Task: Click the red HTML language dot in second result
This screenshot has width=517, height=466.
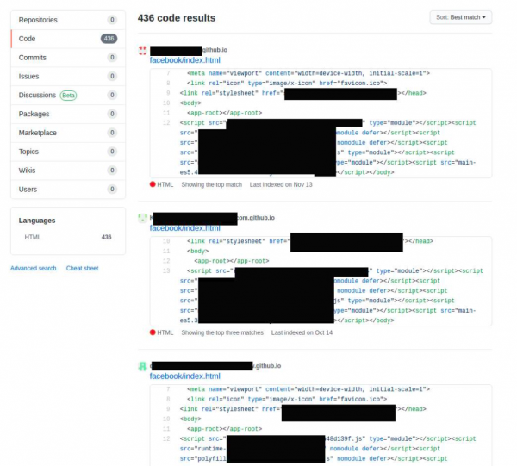Action: coord(153,332)
